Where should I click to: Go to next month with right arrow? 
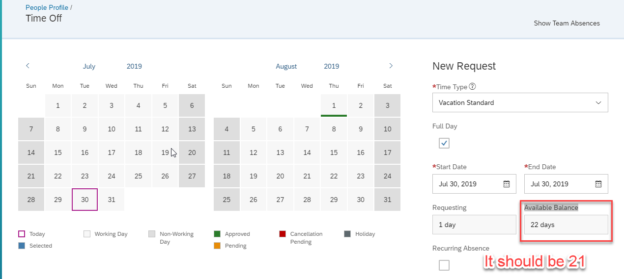click(391, 66)
